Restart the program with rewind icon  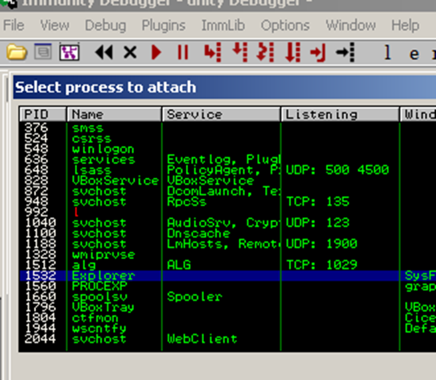tap(104, 52)
